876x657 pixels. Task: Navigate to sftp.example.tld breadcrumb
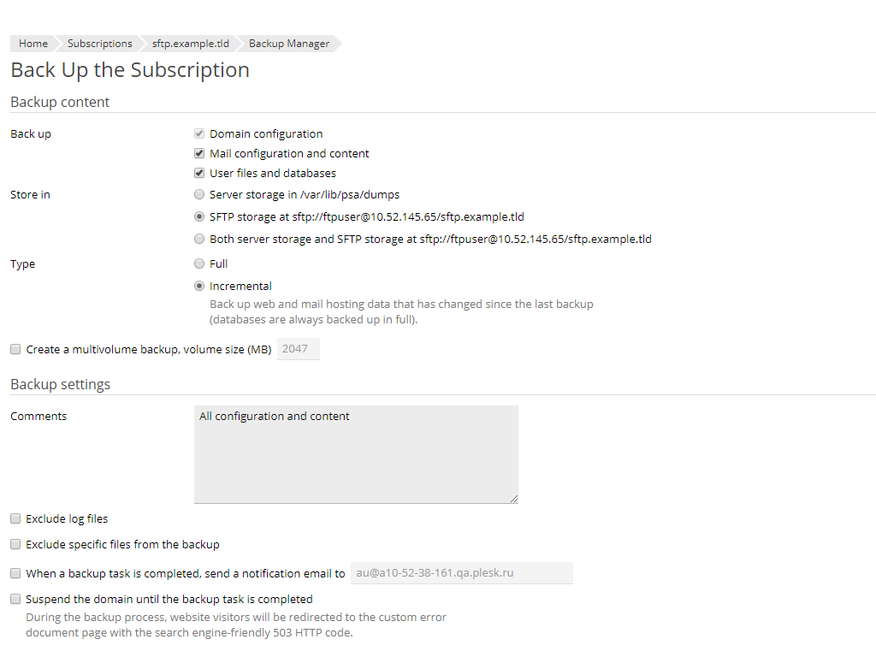click(190, 44)
